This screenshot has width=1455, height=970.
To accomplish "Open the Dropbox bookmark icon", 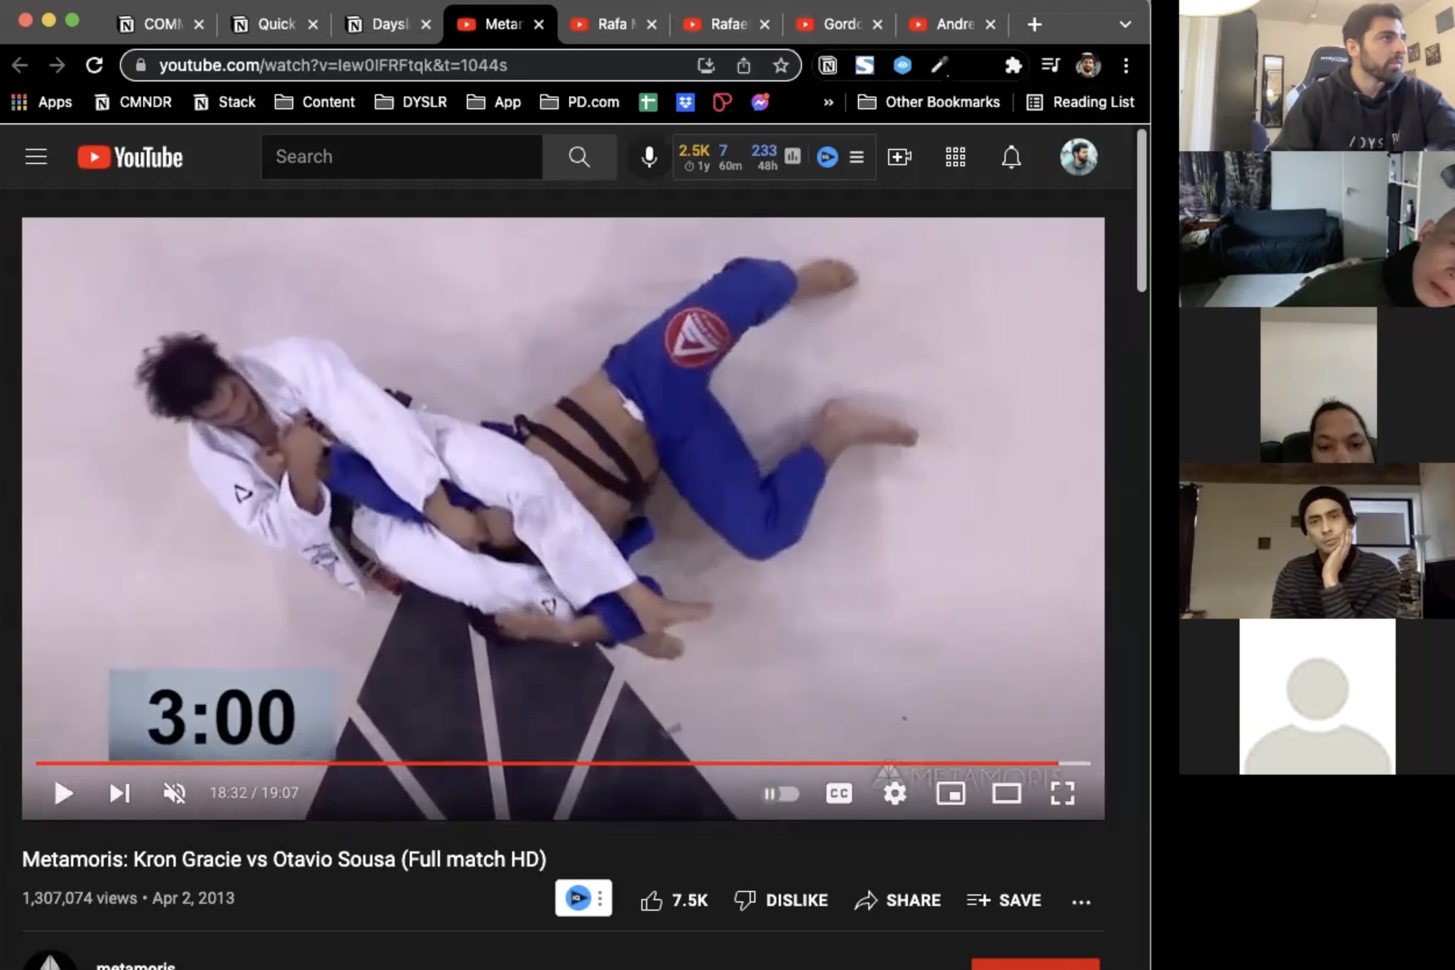I will point(685,102).
